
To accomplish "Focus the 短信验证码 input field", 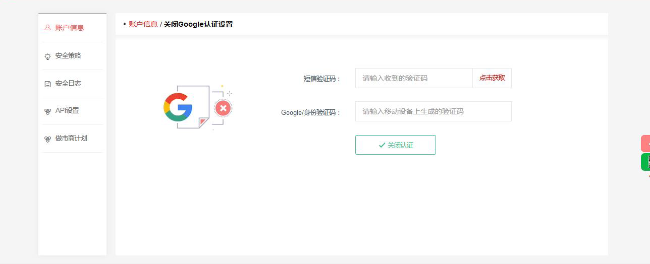I will (414, 78).
